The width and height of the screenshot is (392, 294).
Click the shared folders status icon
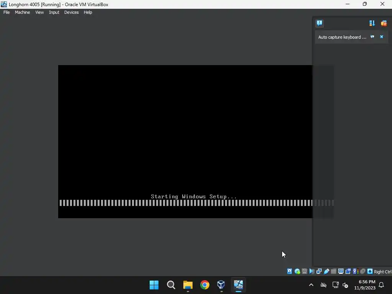[x=333, y=271]
